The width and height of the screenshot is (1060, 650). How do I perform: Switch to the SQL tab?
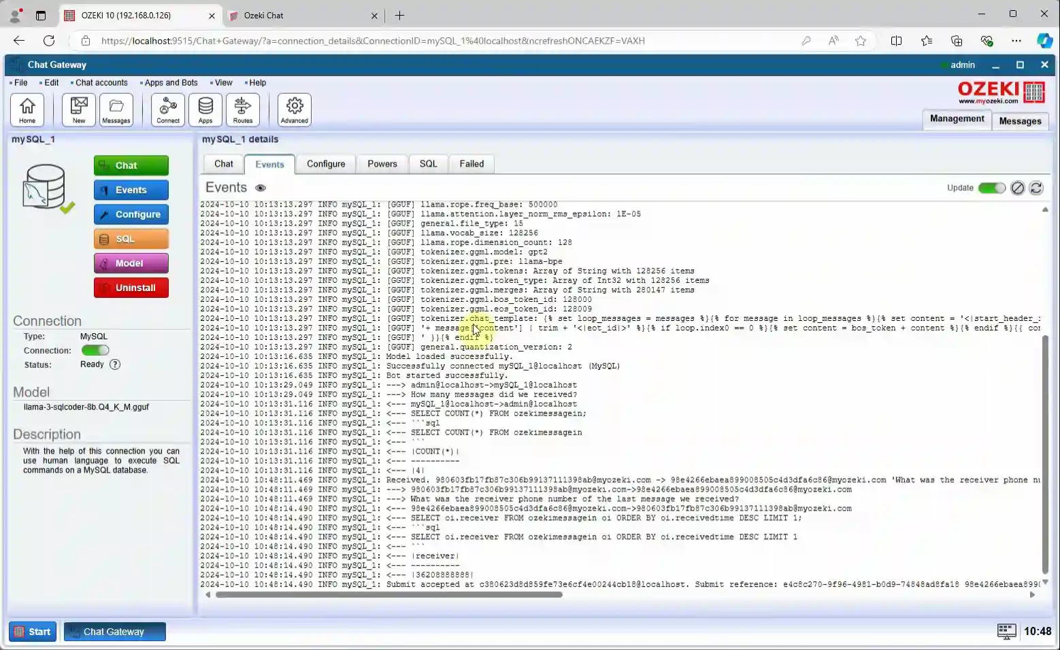(x=429, y=164)
